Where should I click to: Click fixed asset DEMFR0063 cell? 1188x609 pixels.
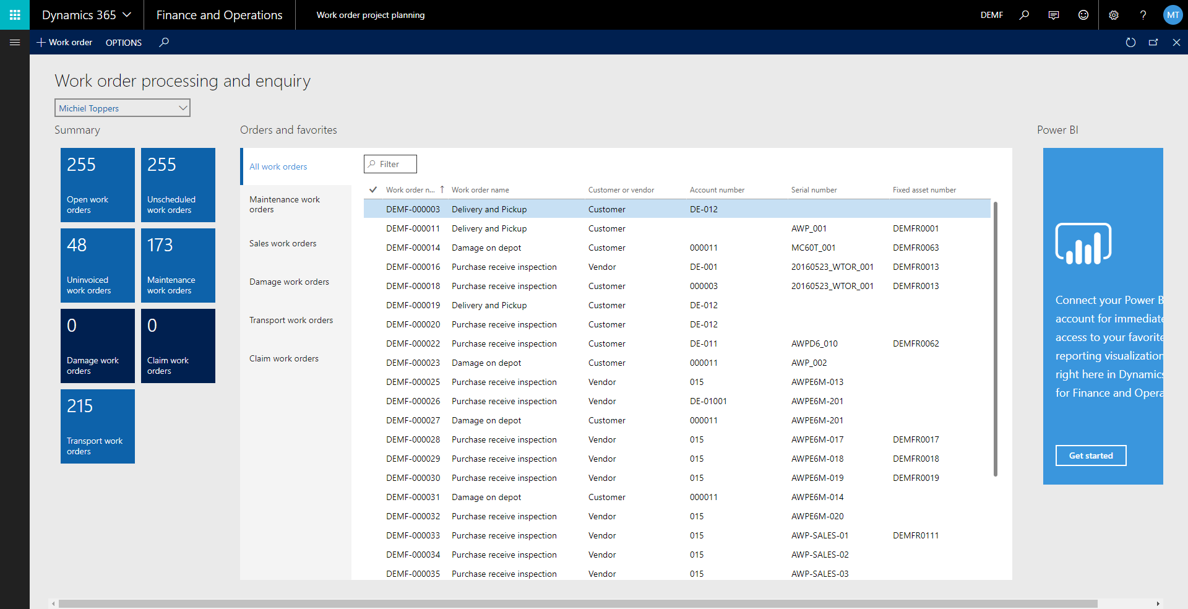pyautogui.click(x=916, y=248)
